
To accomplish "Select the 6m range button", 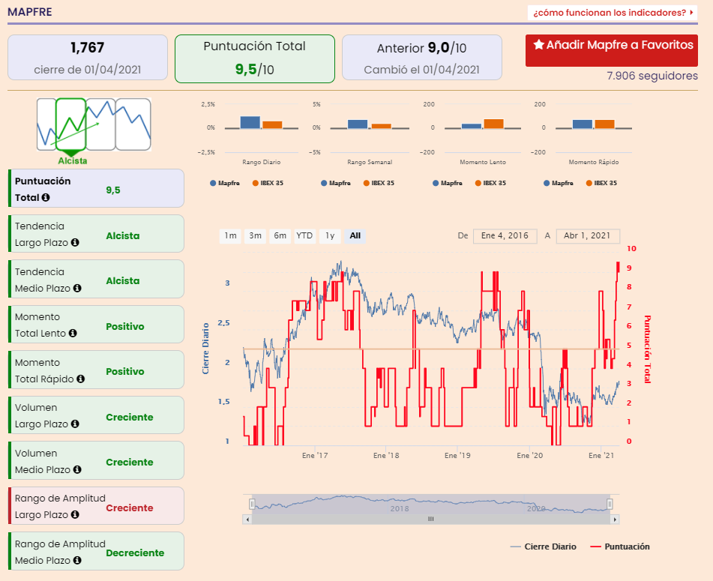I will (280, 236).
